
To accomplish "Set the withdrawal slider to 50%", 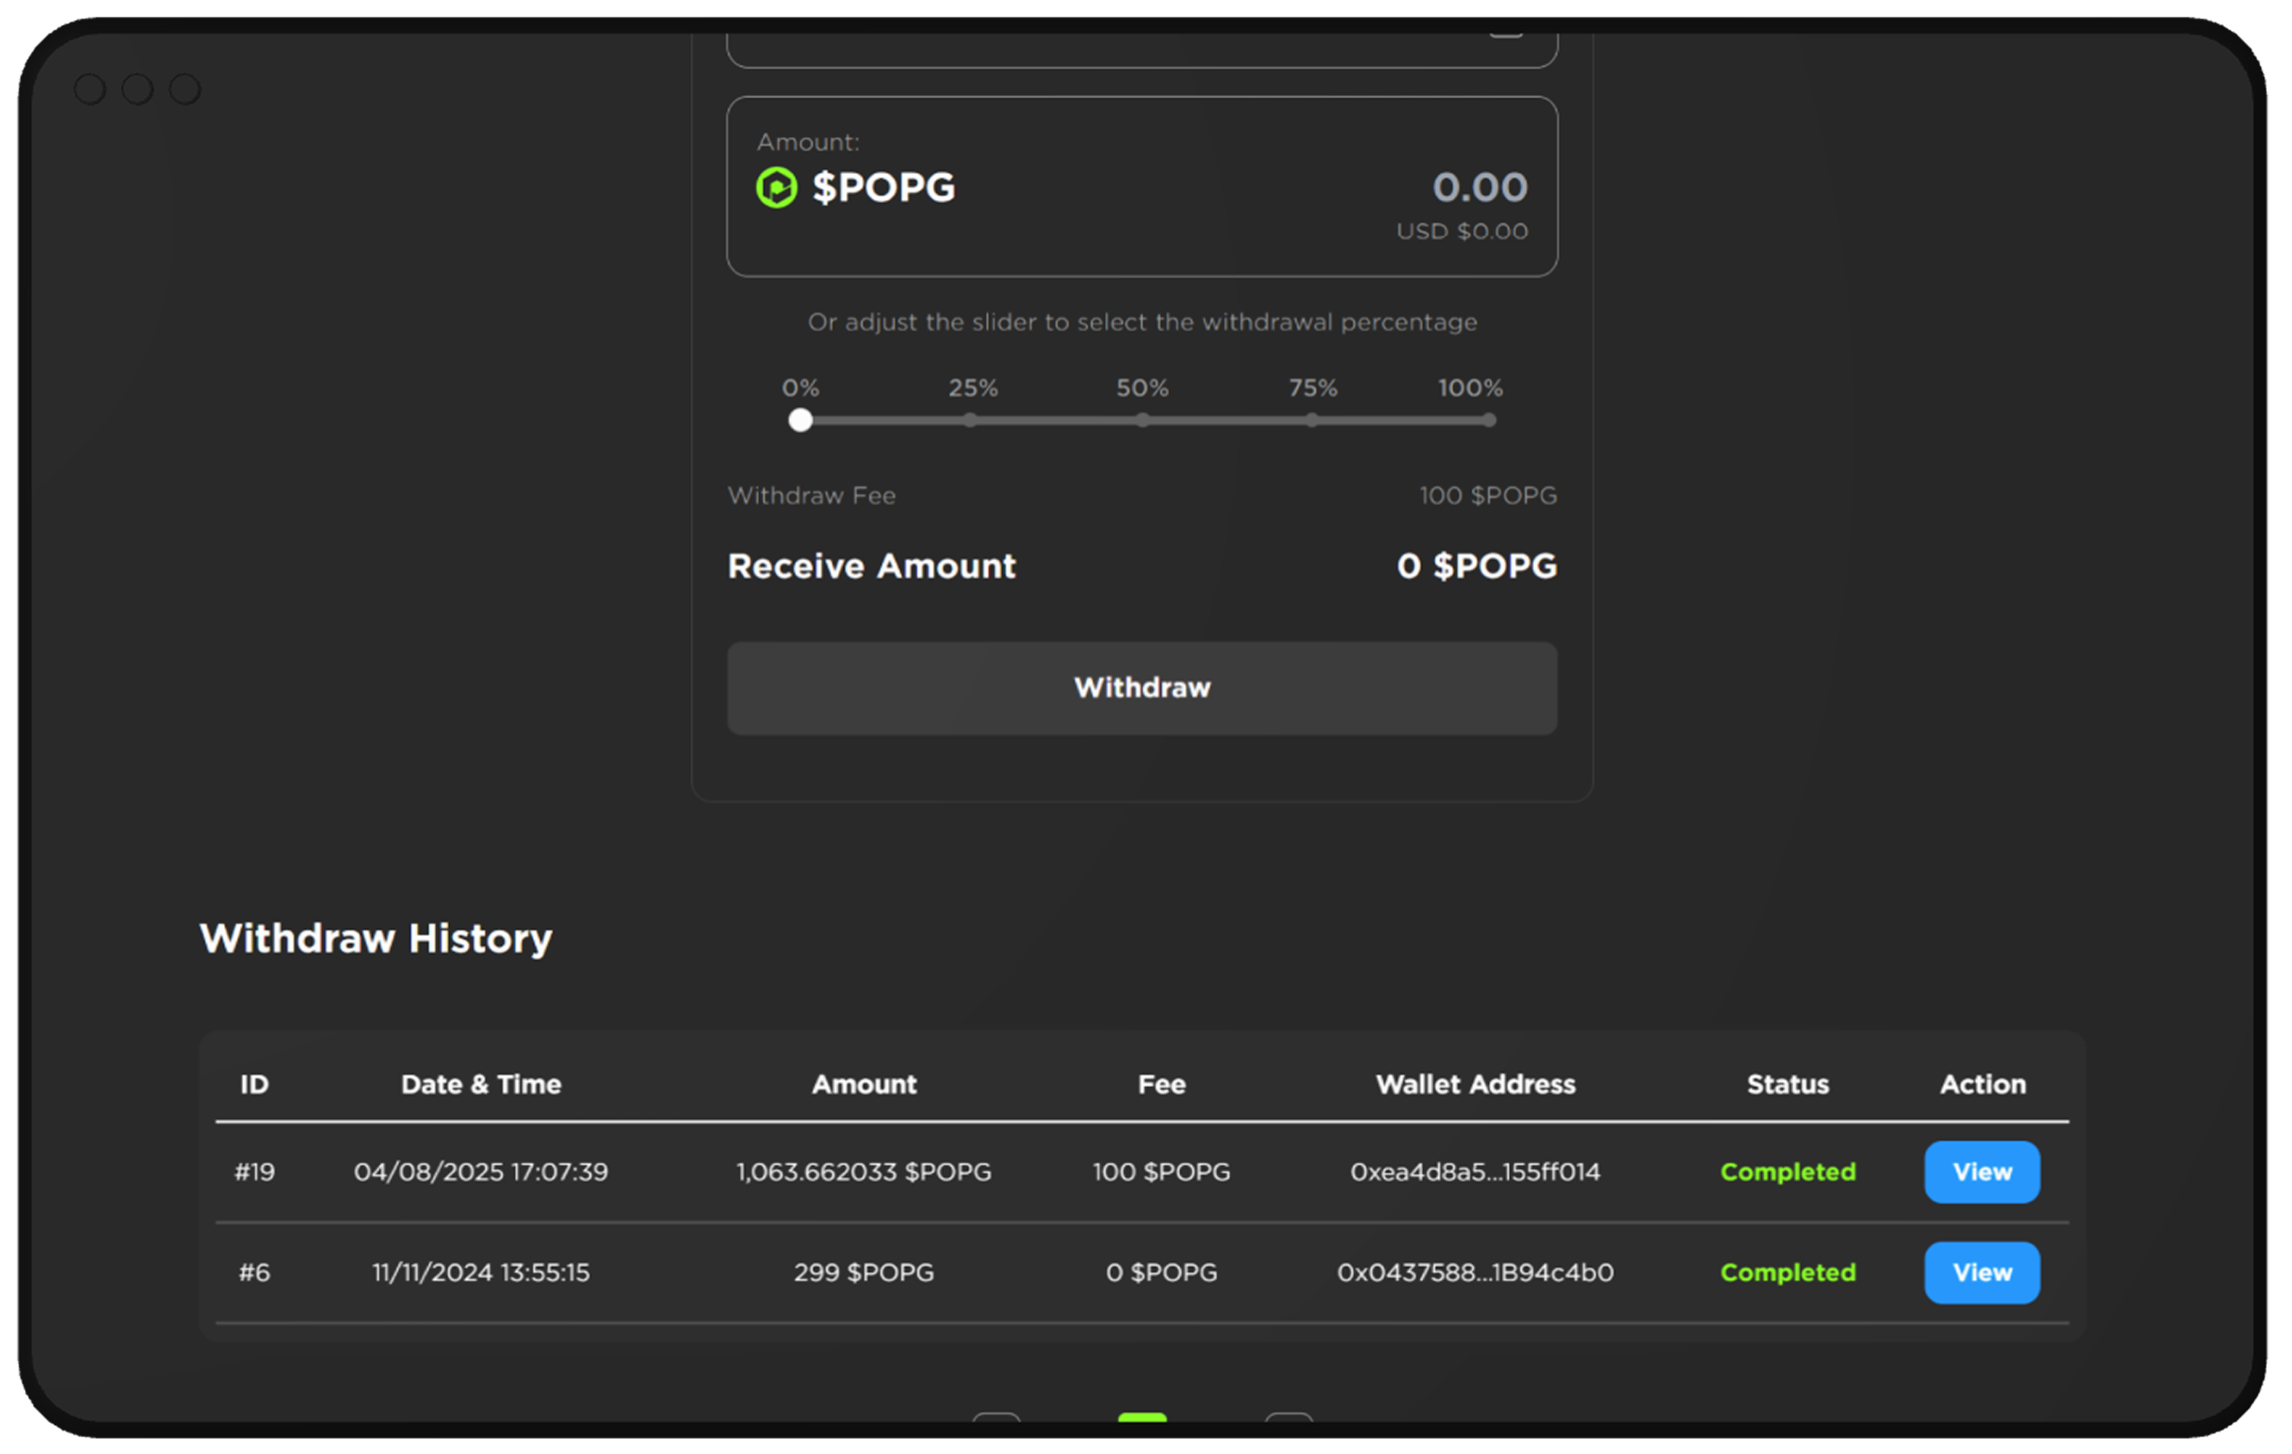I will point(1142,419).
